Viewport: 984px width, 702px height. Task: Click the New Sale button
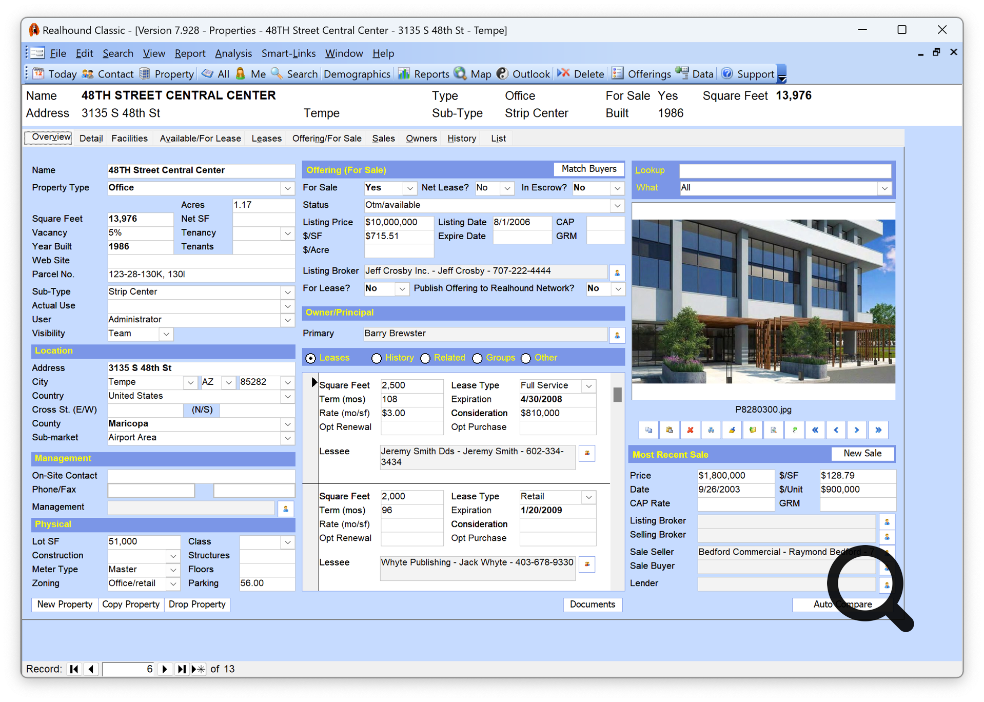click(862, 454)
